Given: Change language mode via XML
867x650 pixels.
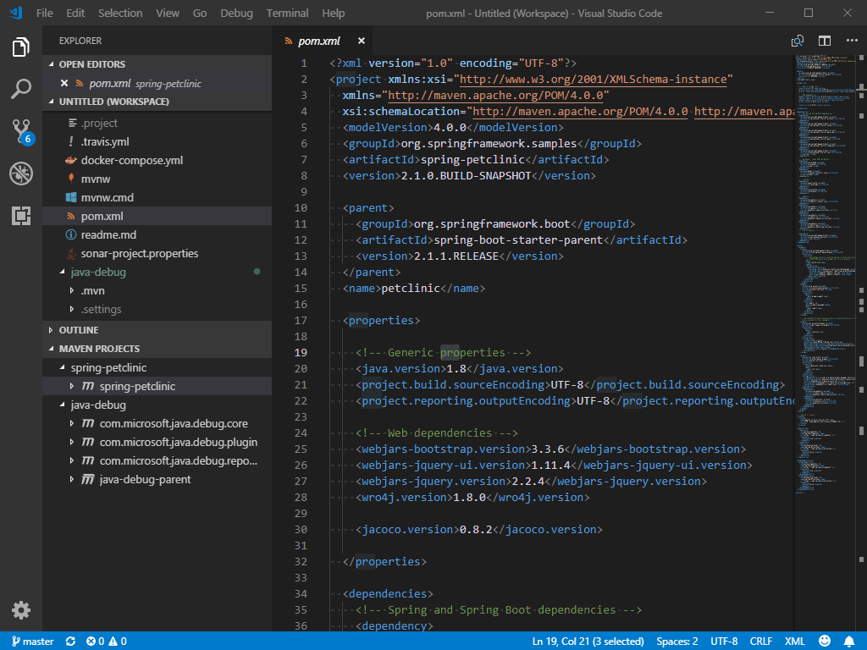Looking at the screenshot, I should [x=794, y=642].
